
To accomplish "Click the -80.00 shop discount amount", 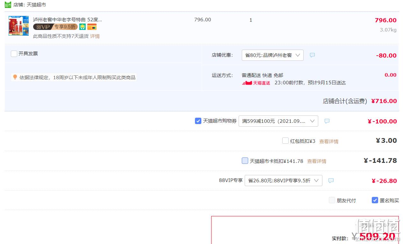I will click(386, 55).
